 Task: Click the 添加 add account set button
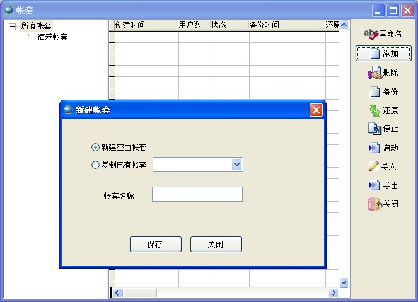[383, 54]
